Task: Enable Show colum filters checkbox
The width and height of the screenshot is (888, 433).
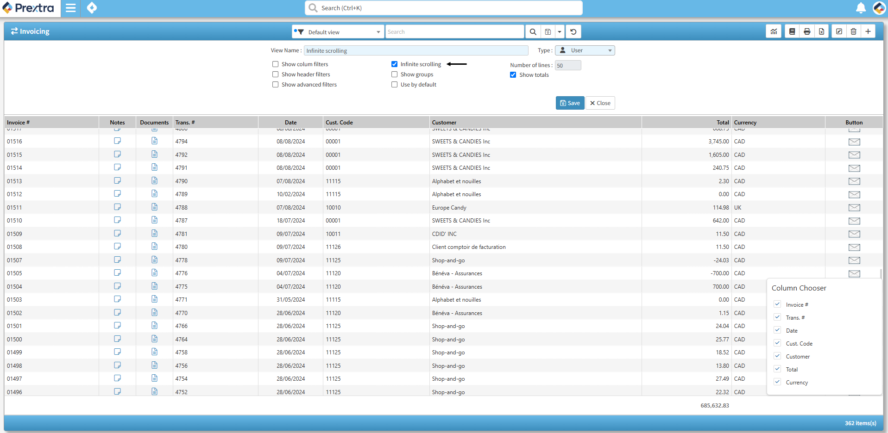Action: (x=276, y=64)
